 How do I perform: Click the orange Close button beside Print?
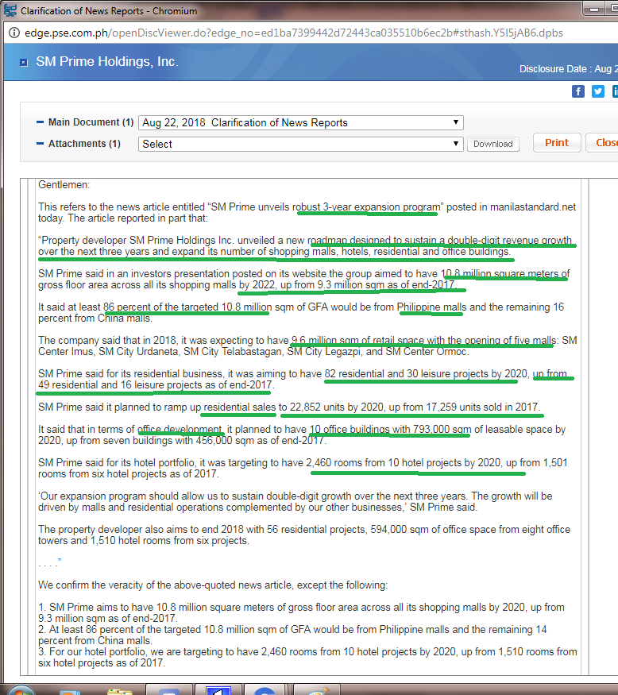pos(603,143)
